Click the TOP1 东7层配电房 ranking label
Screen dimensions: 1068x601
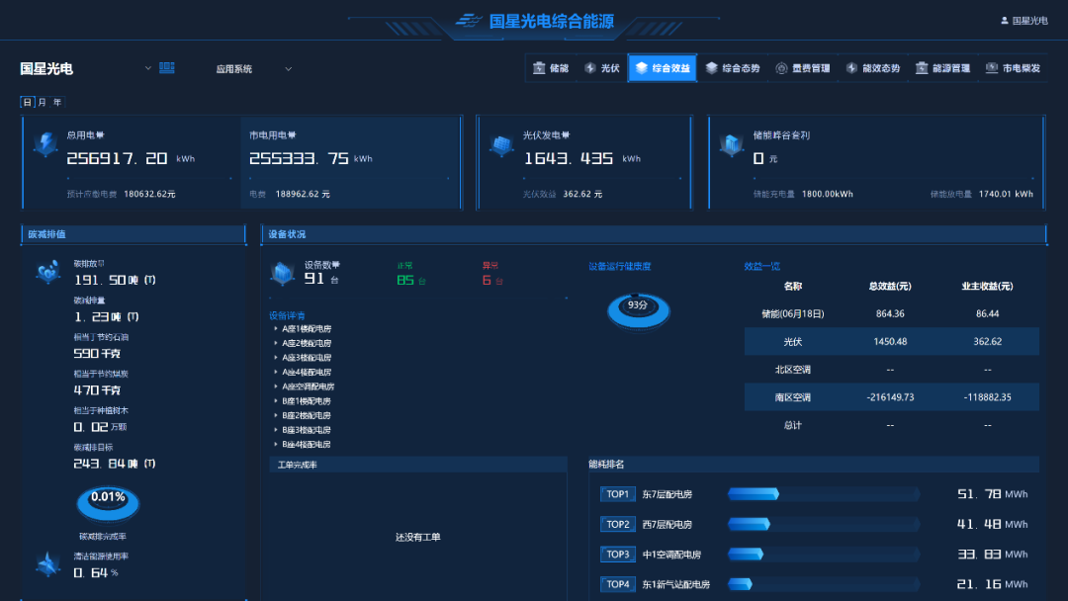pyautogui.click(x=618, y=494)
